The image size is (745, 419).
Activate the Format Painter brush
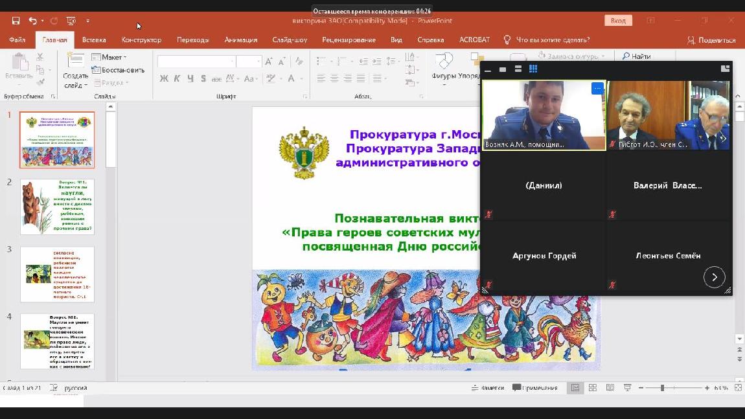40,82
